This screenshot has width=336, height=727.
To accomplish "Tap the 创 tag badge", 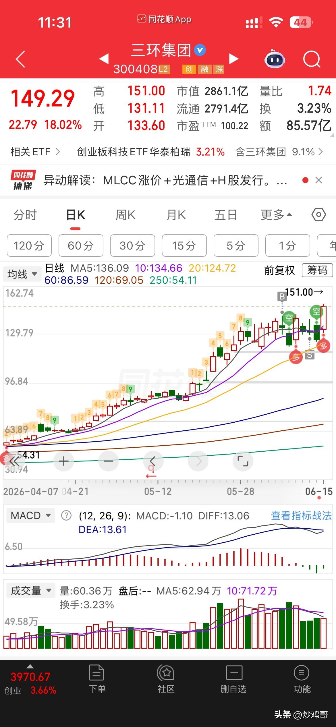I will [x=189, y=69].
